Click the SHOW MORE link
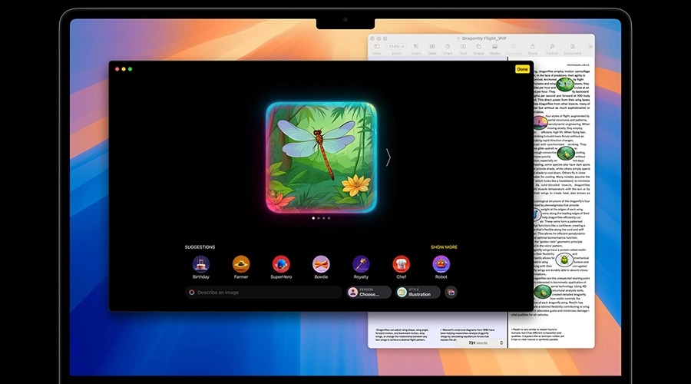 (444, 247)
